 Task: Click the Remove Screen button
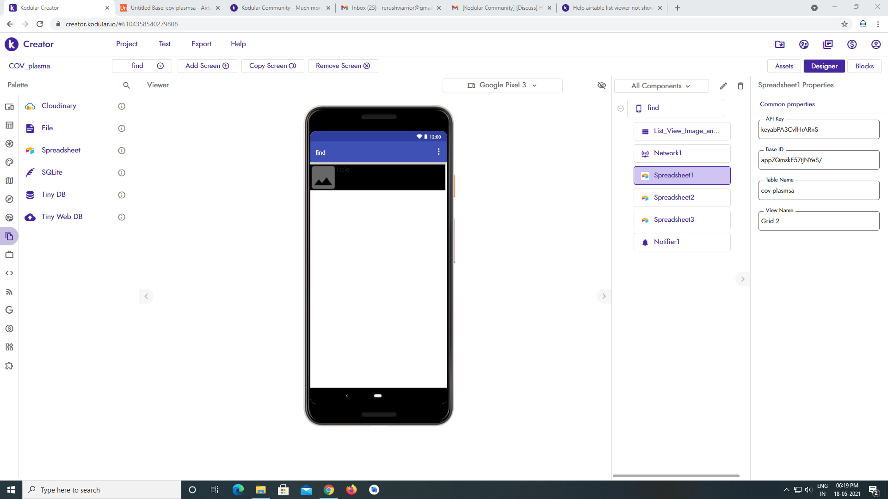pos(343,66)
